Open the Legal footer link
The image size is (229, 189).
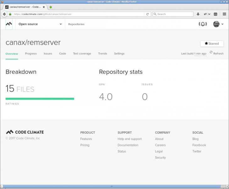159,152
